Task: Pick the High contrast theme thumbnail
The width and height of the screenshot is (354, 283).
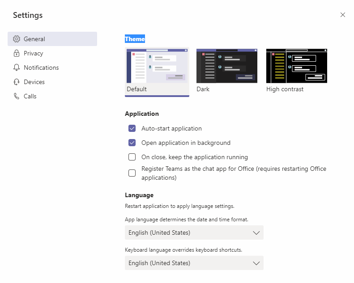Action: pyautogui.click(x=297, y=66)
